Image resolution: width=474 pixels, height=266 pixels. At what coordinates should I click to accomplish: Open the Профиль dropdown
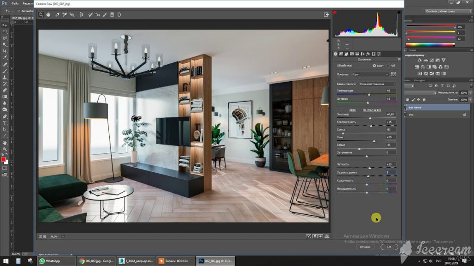[x=371, y=74]
